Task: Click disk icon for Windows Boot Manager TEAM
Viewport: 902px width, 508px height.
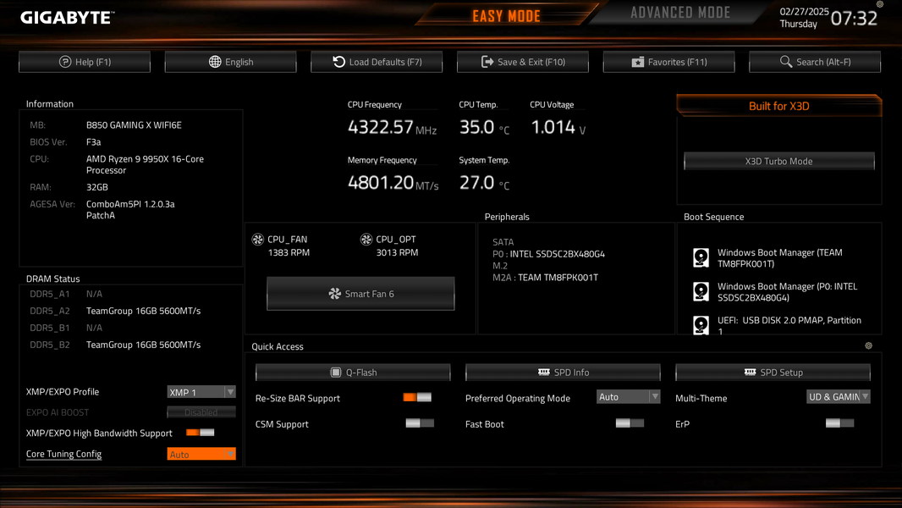Action: point(701,257)
